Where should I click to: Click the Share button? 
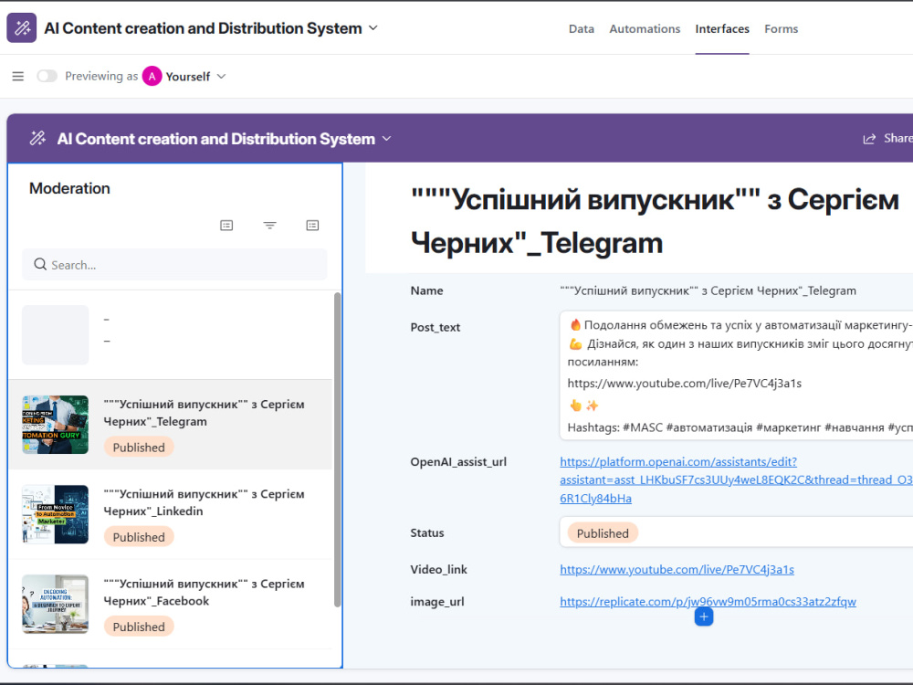pyautogui.click(x=887, y=139)
